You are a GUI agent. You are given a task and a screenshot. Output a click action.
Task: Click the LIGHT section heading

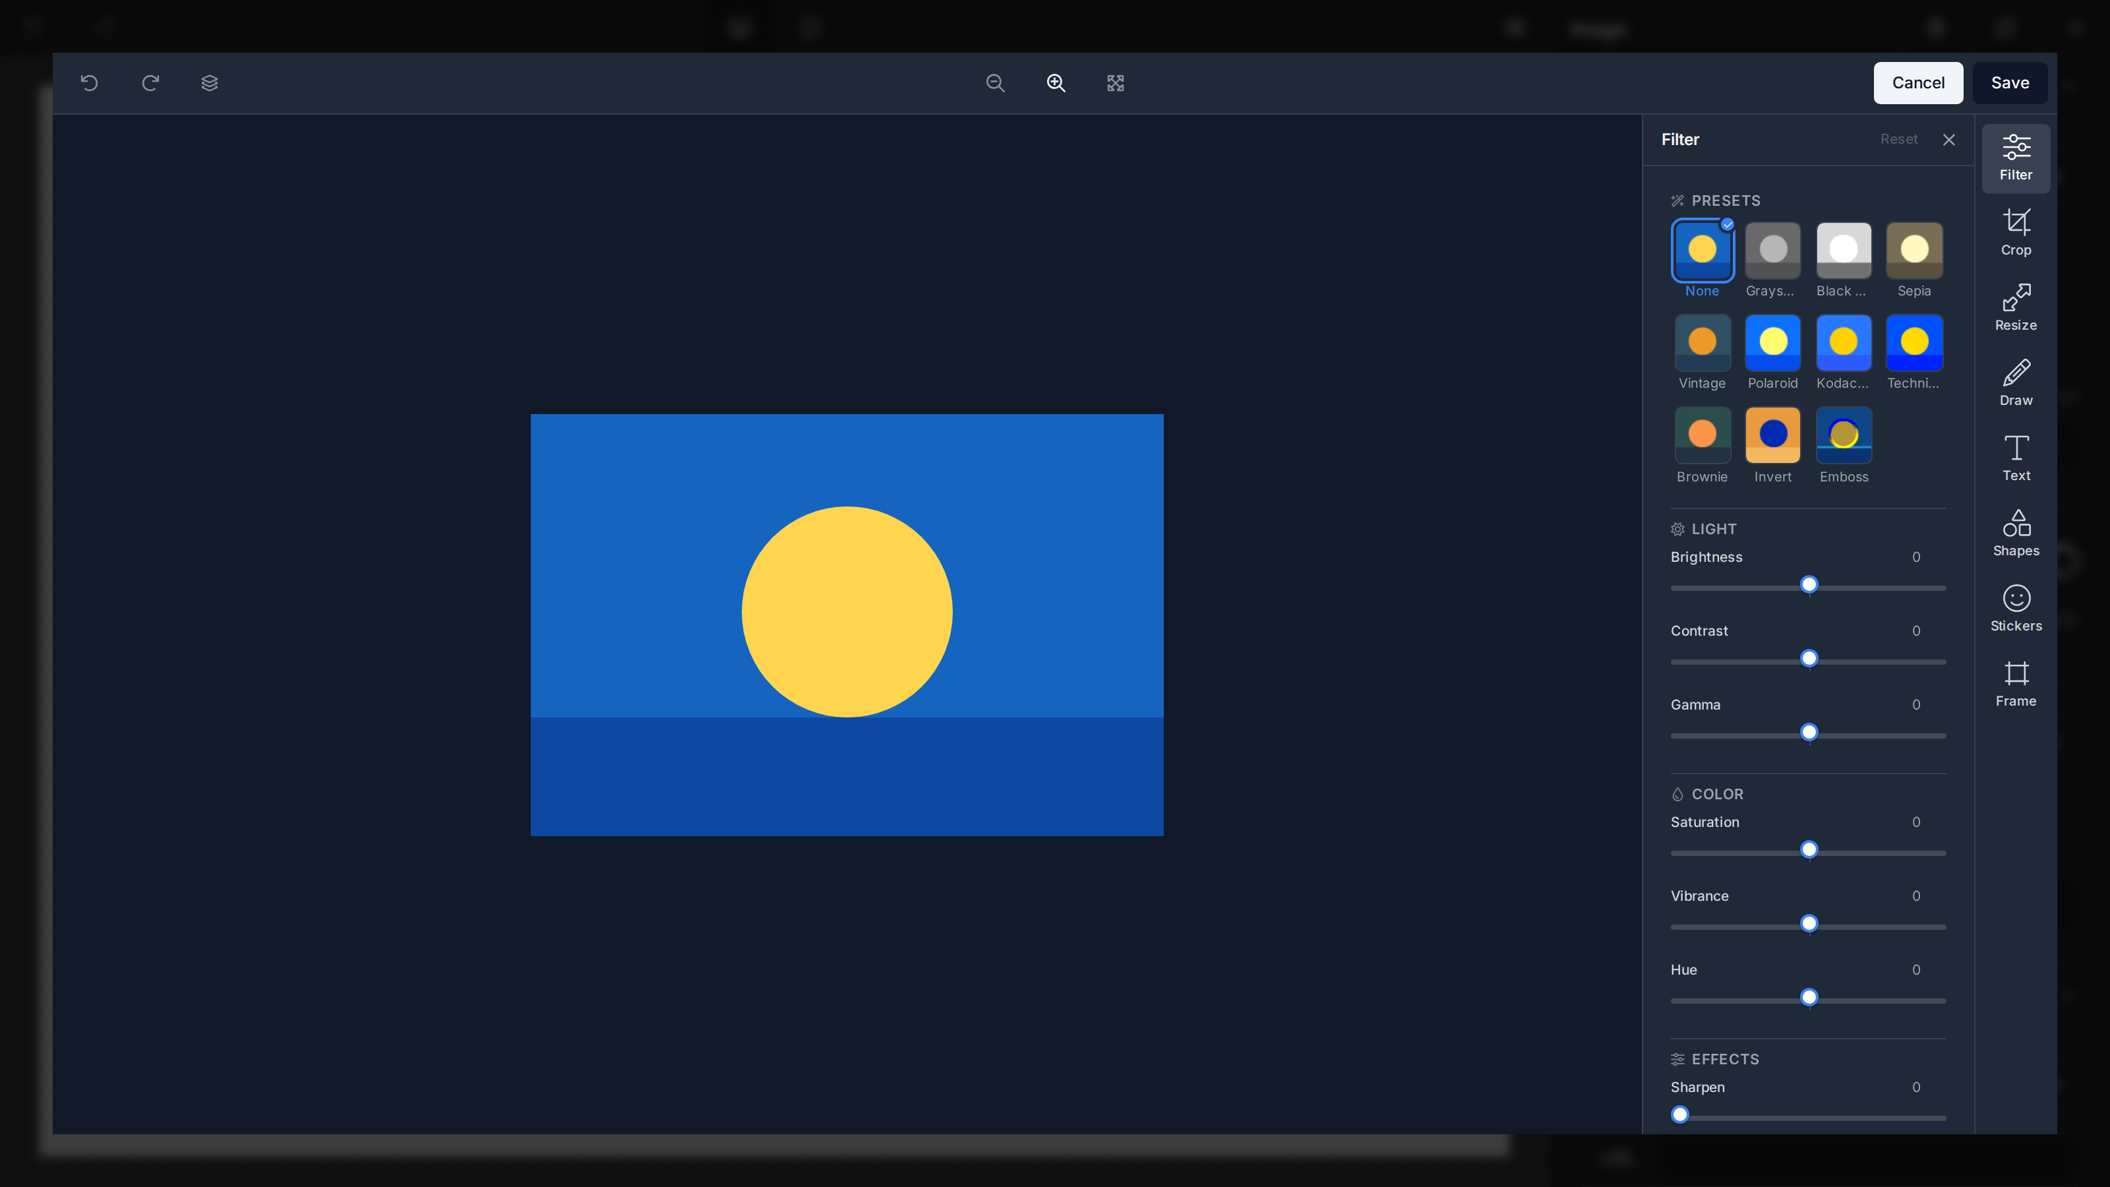coord(1714,529)
